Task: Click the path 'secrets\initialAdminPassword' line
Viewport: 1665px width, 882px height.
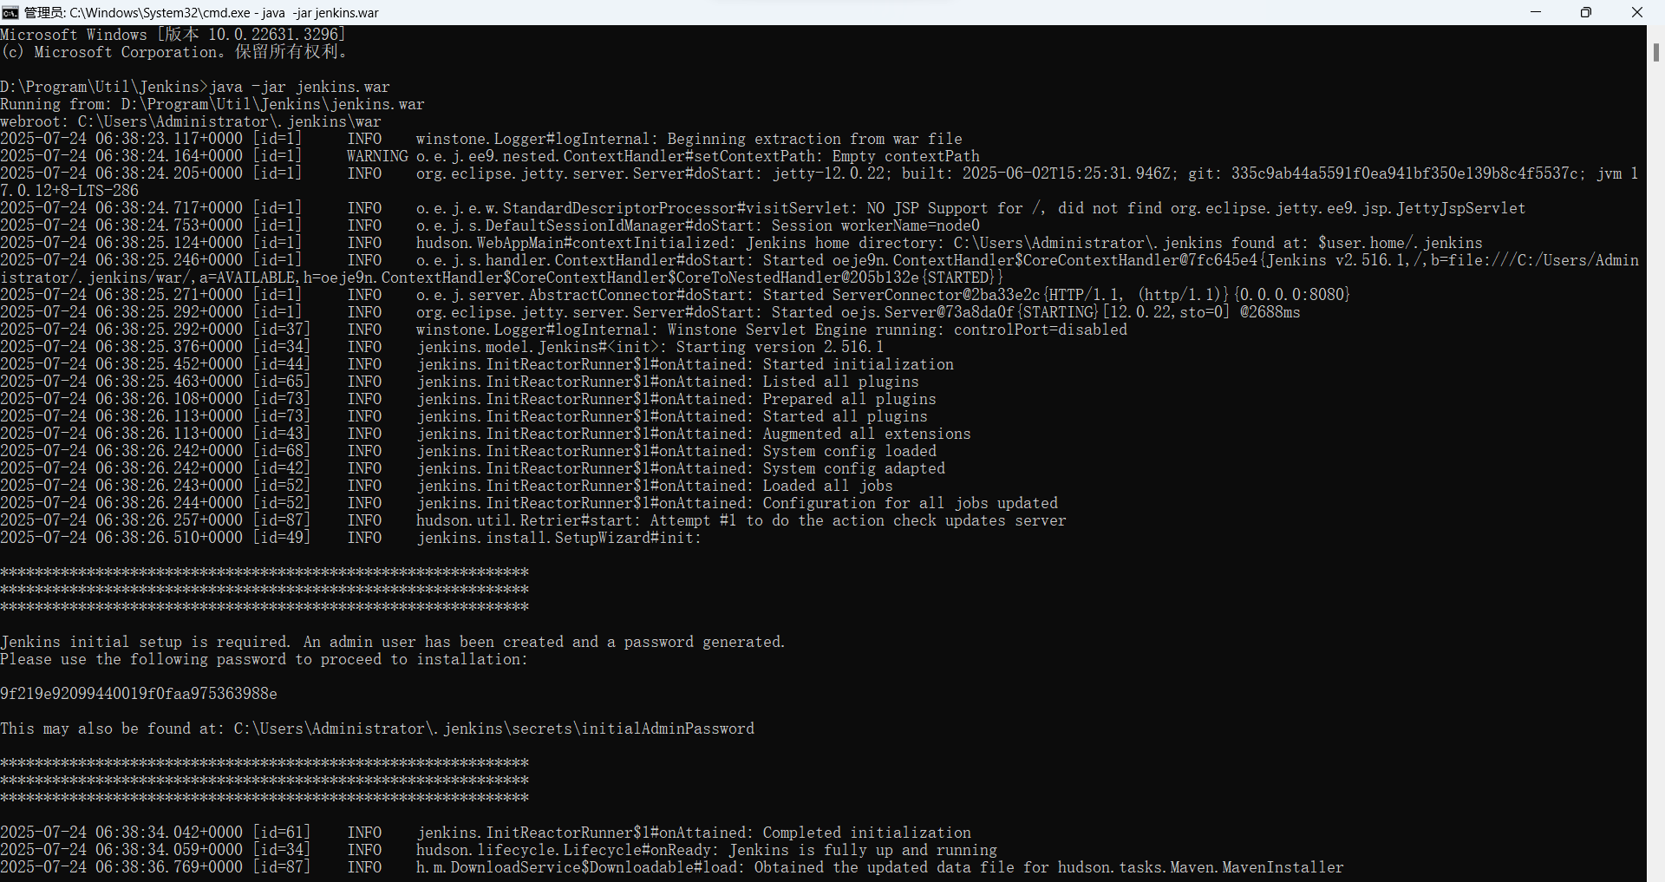Action: point(377,728)
